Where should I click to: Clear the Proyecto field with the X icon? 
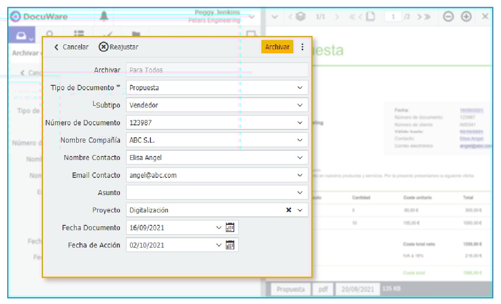click(289, 210)
